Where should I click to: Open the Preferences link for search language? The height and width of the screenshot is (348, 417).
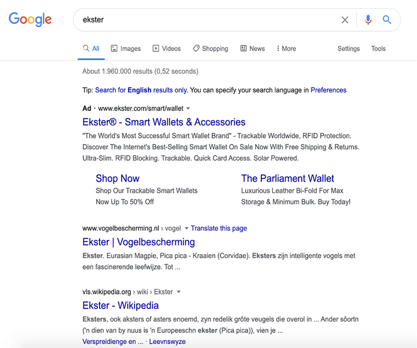328,90
